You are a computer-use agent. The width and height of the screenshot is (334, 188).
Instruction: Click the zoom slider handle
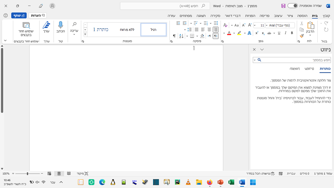pos(27,173)
